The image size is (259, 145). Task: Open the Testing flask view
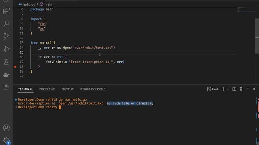point(6,62)
